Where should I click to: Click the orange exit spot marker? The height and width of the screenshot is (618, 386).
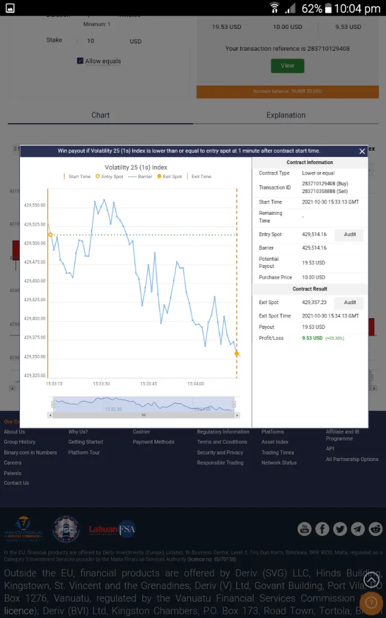(x=236, y=354)
